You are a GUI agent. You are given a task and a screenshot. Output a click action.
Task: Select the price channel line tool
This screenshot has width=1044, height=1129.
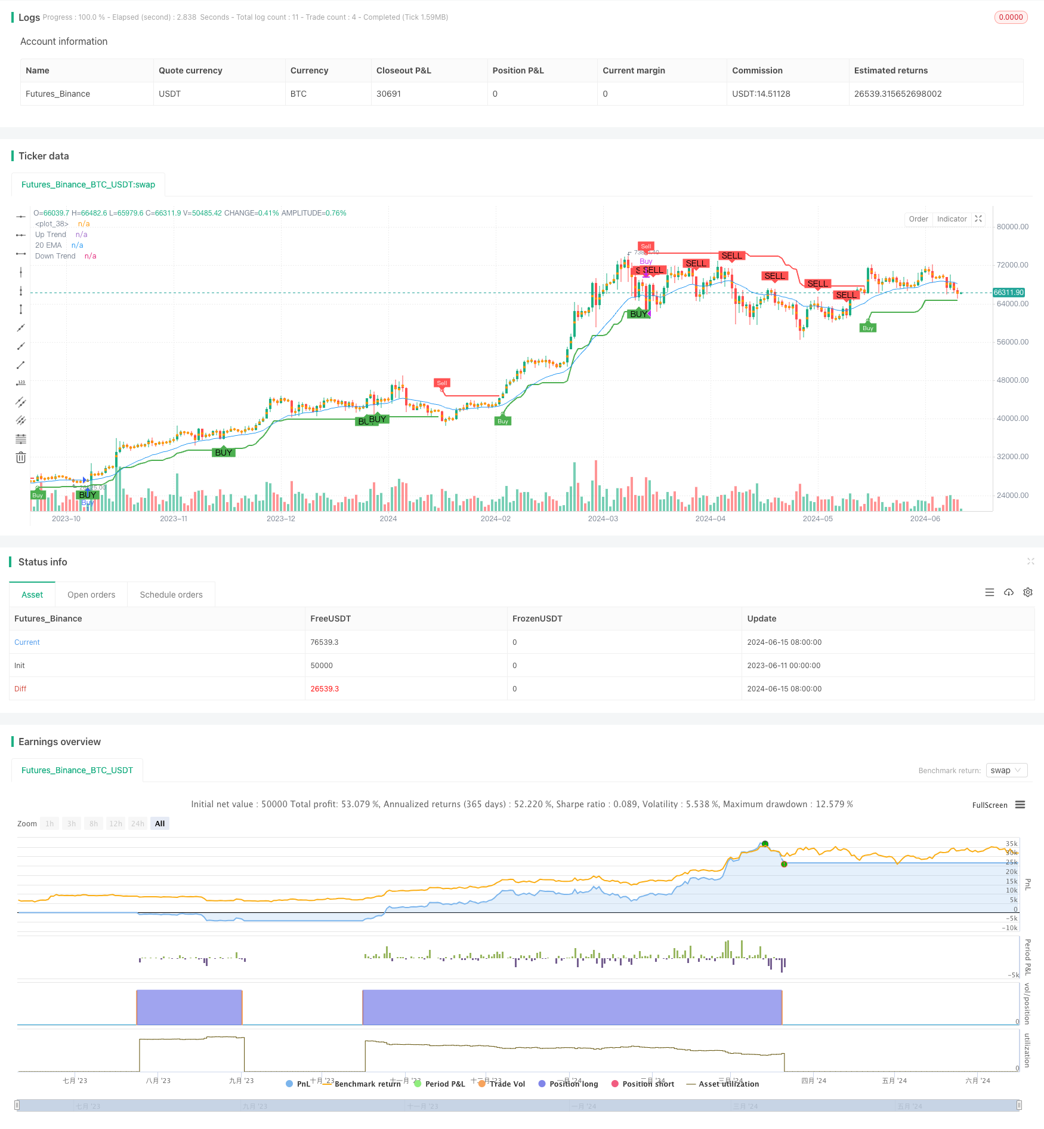coord(21,402)
